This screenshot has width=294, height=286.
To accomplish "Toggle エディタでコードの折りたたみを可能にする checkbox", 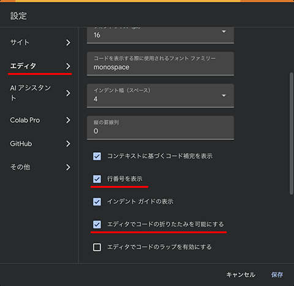I will point(97,225).
